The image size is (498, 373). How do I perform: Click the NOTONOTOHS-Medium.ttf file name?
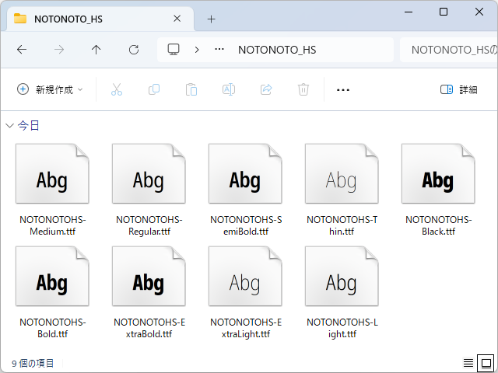(x=53, y=225)
